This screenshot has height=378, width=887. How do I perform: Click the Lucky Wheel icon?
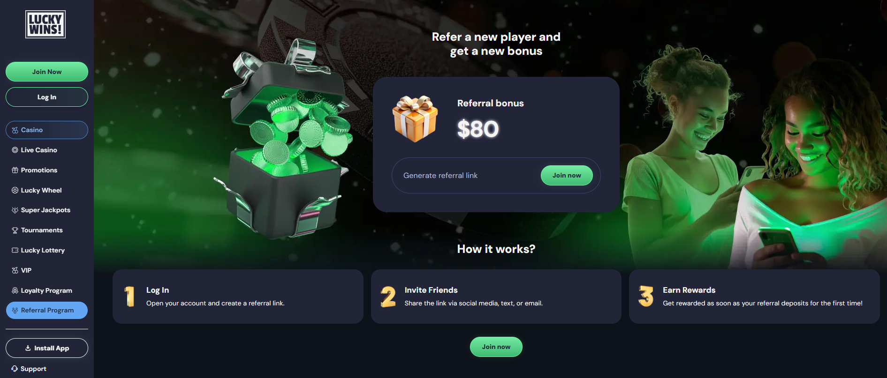(15, 190)
